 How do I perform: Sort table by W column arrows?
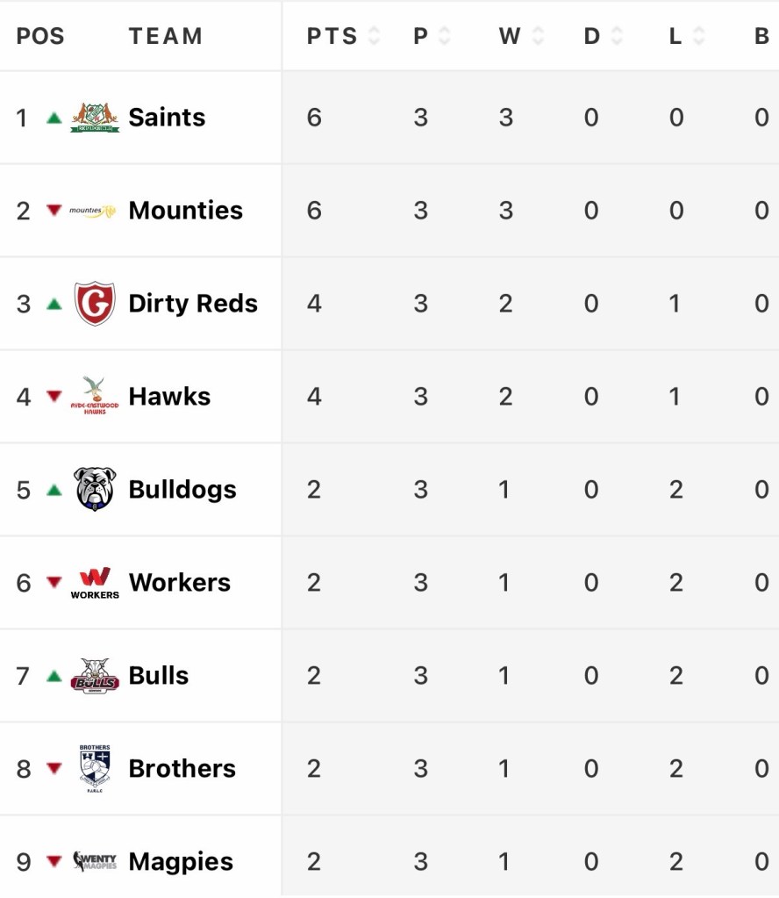537,37
